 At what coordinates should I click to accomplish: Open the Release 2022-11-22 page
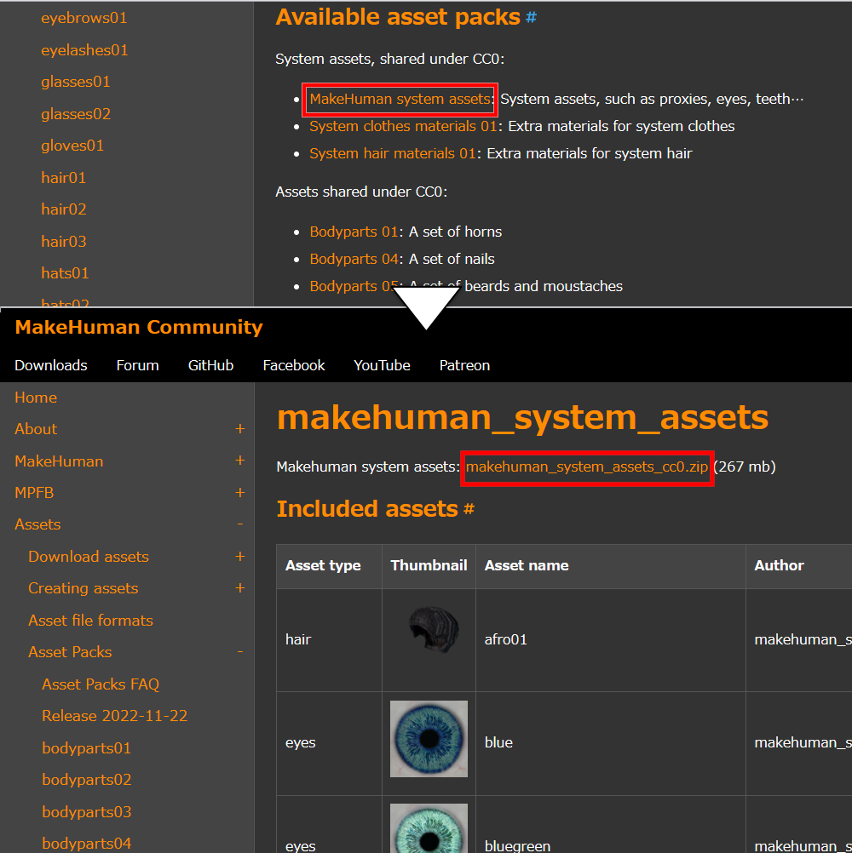(113, 715)
